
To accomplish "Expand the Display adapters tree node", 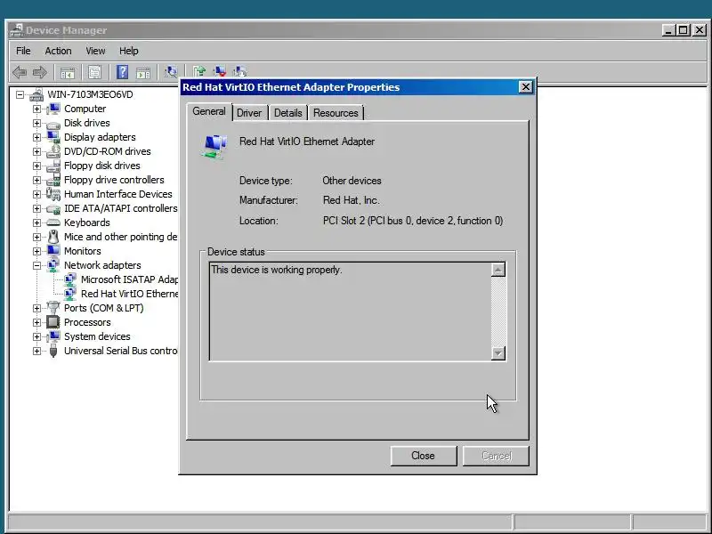I will coord(36,137).
